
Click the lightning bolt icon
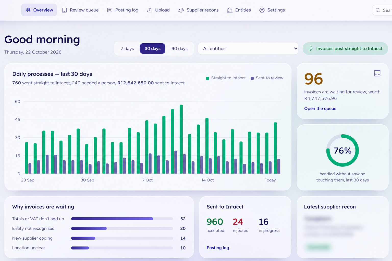[311, 48]
